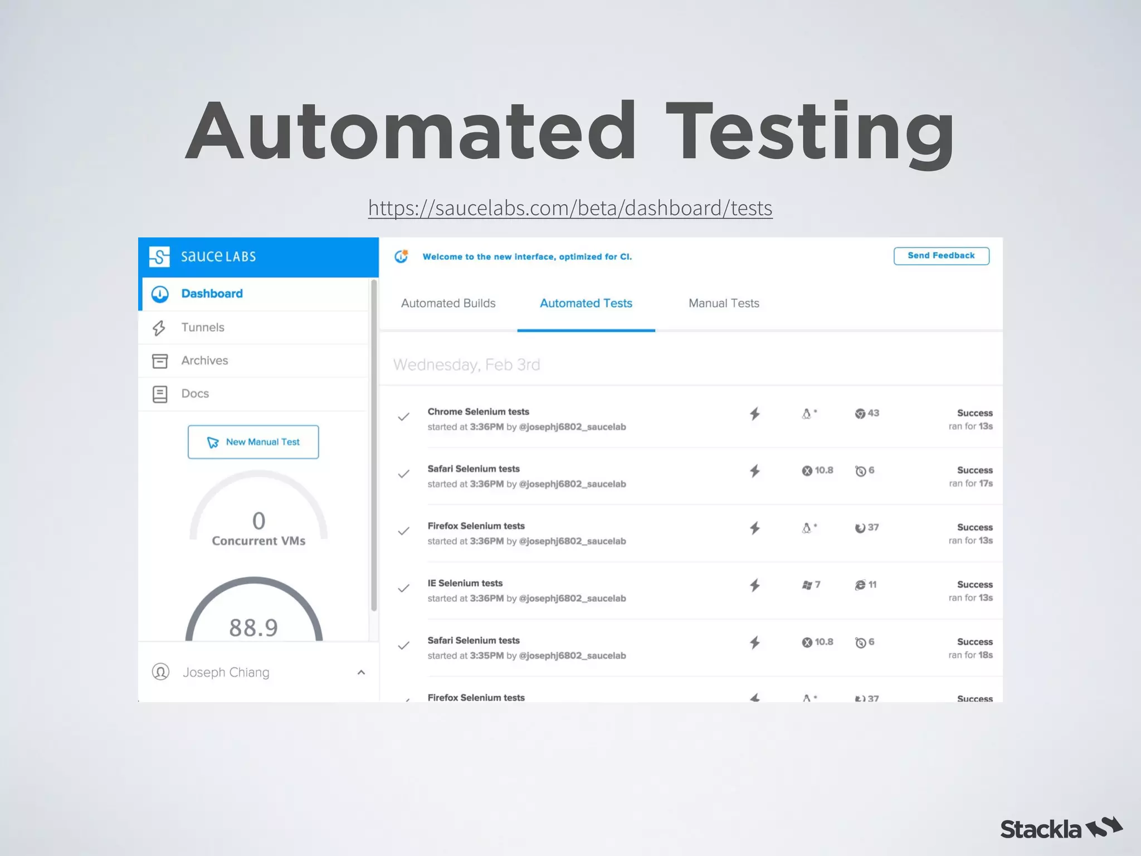Open Firefox Selenium tests started at 3:36PM

[x=476, y=526]
